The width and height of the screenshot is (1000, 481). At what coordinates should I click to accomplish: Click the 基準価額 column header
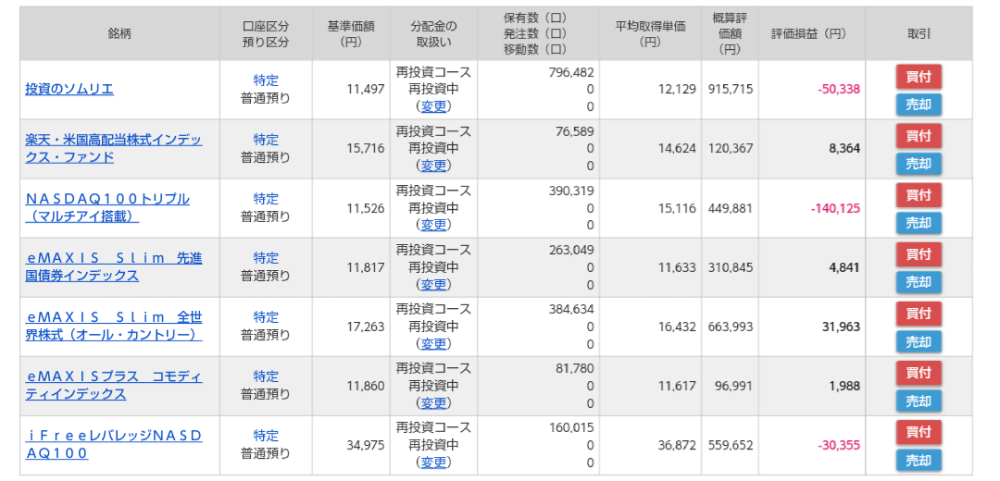(x=351, y=34)
